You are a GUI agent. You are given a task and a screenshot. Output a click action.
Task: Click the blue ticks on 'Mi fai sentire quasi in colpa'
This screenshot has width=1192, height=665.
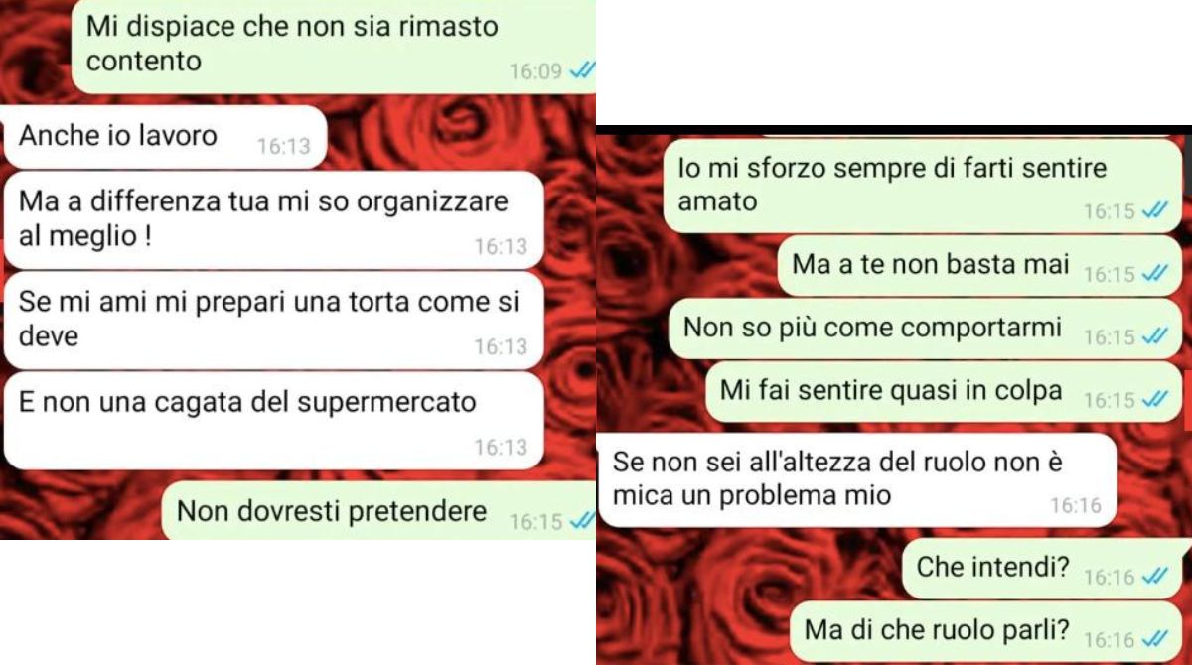[1154, 400]
